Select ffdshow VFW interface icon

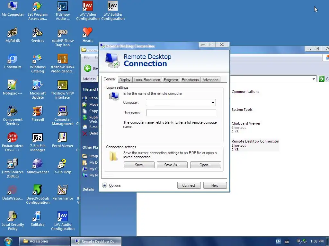coord(63,90)
